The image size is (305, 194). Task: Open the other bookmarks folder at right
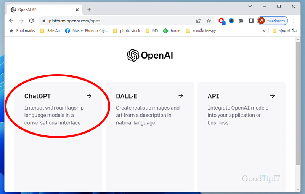tap(285, 31)
